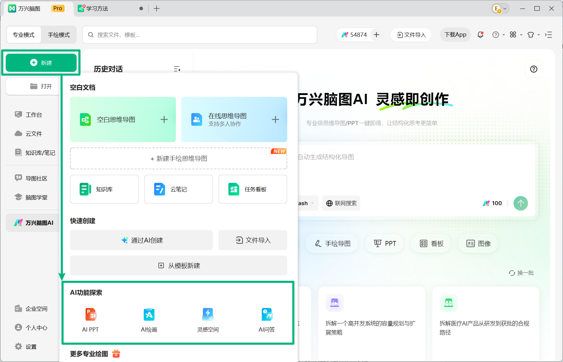Toggle 联网搜索 option

coord(341,203)
